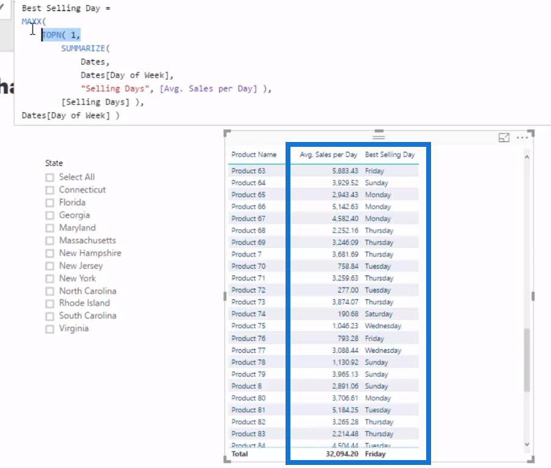Tick the Virginia checkbox
The width and height of the screenshot is (551, 468).
pos(49,329)
